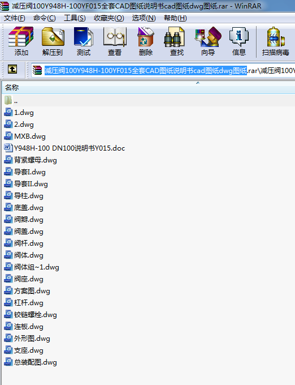295x385 pixels.
Task: Click the WinRAR title bar app icon
Action: 5,6
